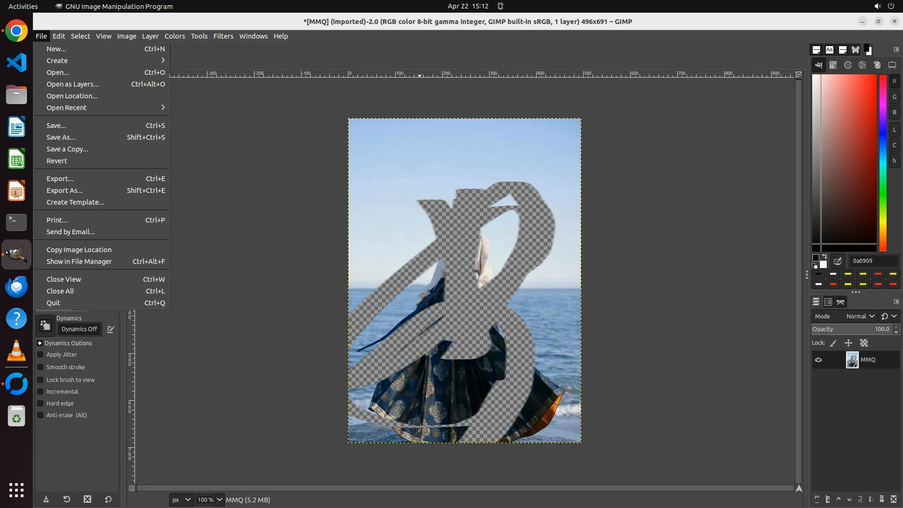Click the rainbow hue slider strip
The width and height of the screenshot is (903, 508).
coord(883,162)
